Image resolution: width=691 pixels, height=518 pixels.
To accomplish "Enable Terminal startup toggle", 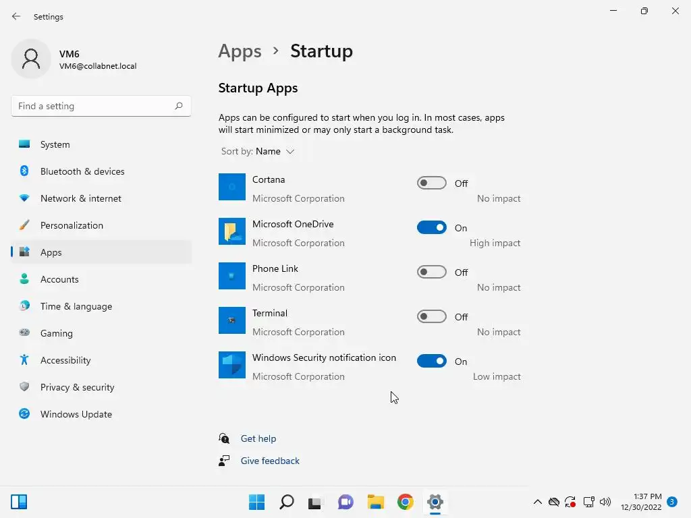I will (431, 316).
